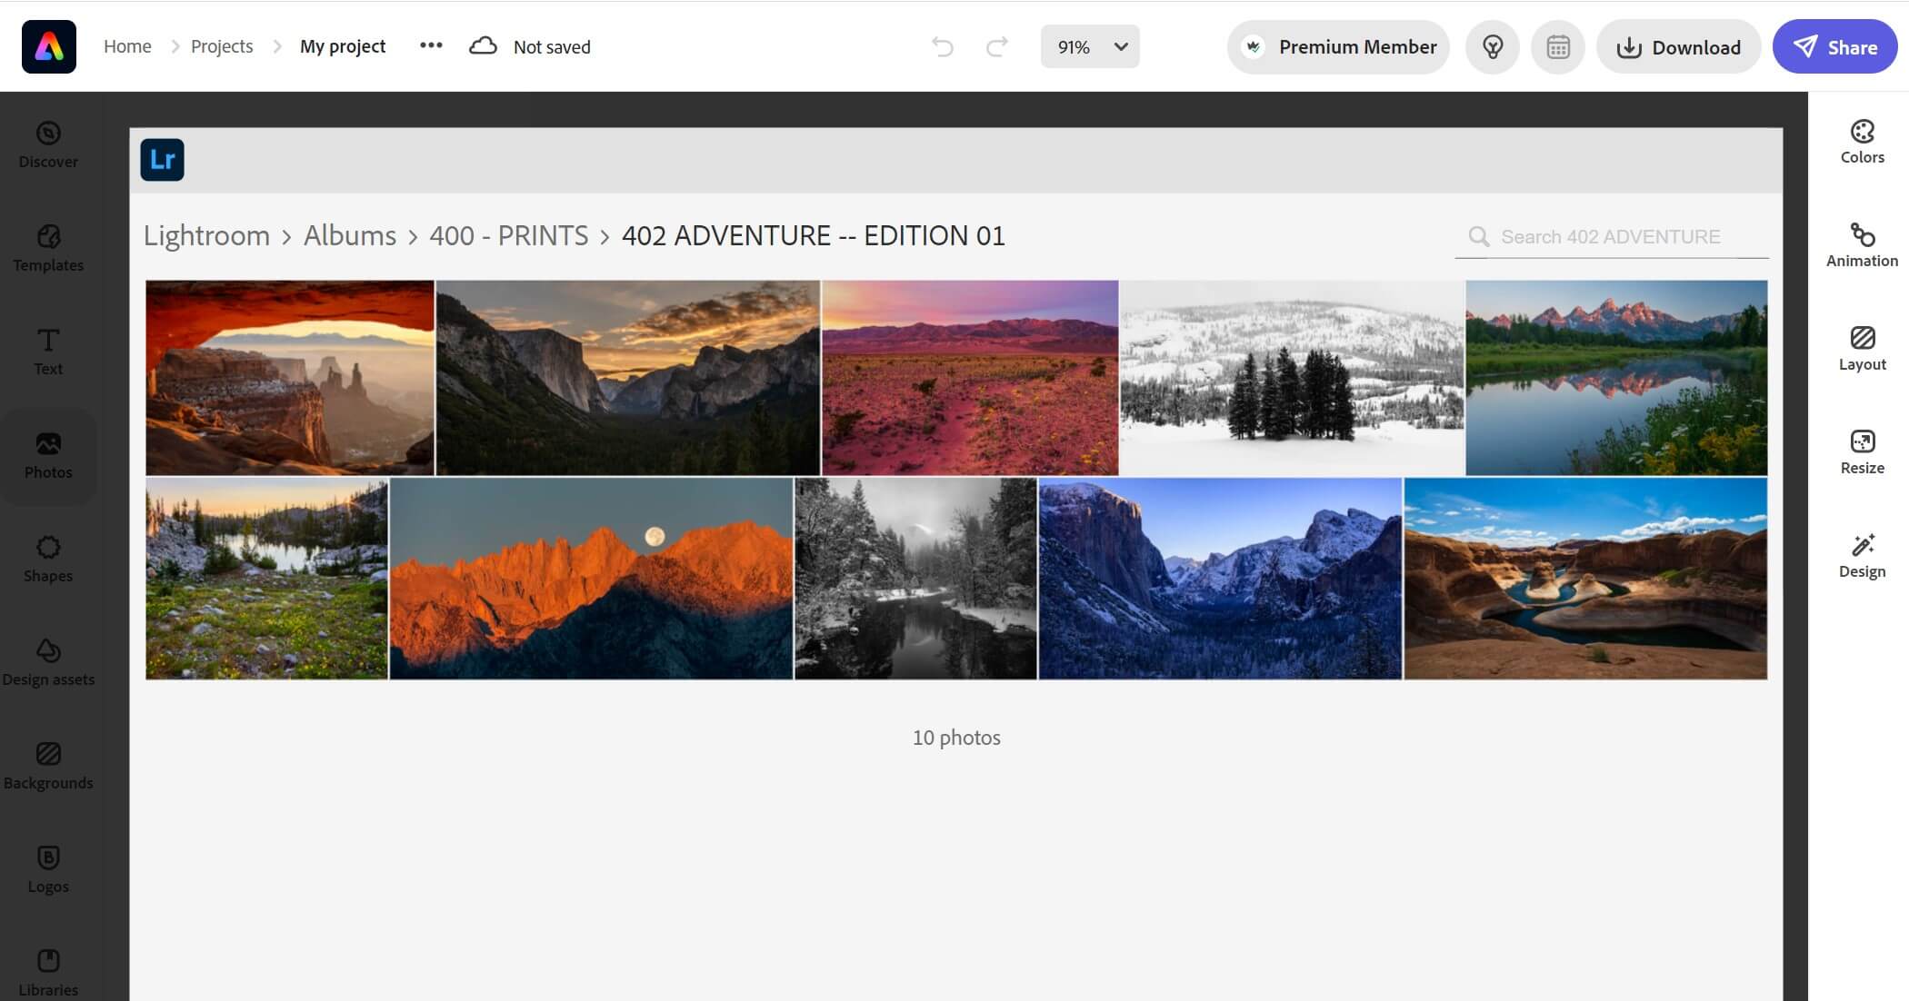Viewport: 1909px width, 1001px height.
Task: Click the undo arrow
Action: click(x=943, y=47)
